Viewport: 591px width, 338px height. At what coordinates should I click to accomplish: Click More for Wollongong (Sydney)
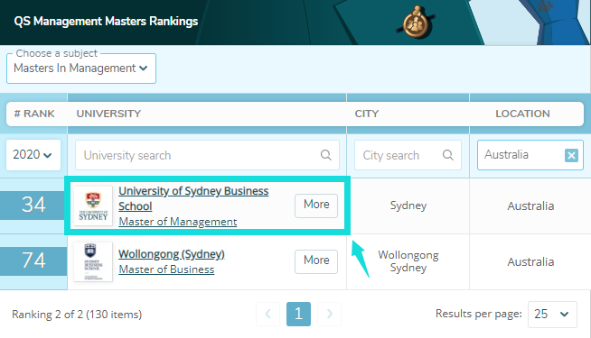pos(316,261)
